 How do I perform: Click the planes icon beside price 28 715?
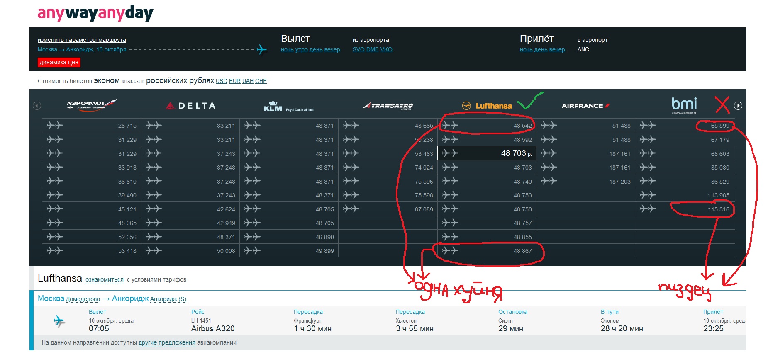pyautogui.click(x=55, y=125)
